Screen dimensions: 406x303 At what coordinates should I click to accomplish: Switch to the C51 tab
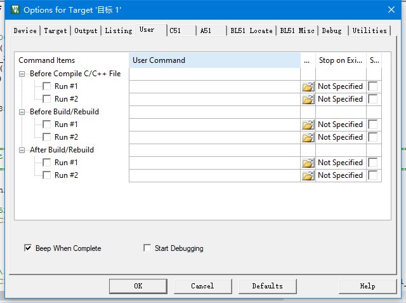[x=181, y=30]
